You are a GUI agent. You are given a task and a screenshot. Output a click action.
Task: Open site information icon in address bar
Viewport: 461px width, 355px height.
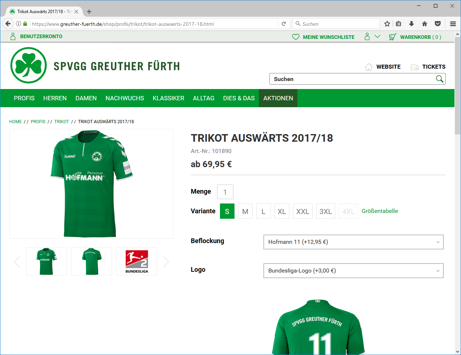tap(19, 24)
